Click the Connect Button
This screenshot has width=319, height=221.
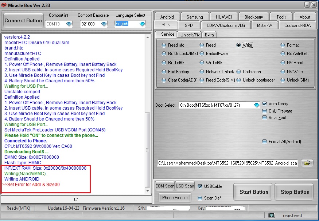tap(23, 20)
